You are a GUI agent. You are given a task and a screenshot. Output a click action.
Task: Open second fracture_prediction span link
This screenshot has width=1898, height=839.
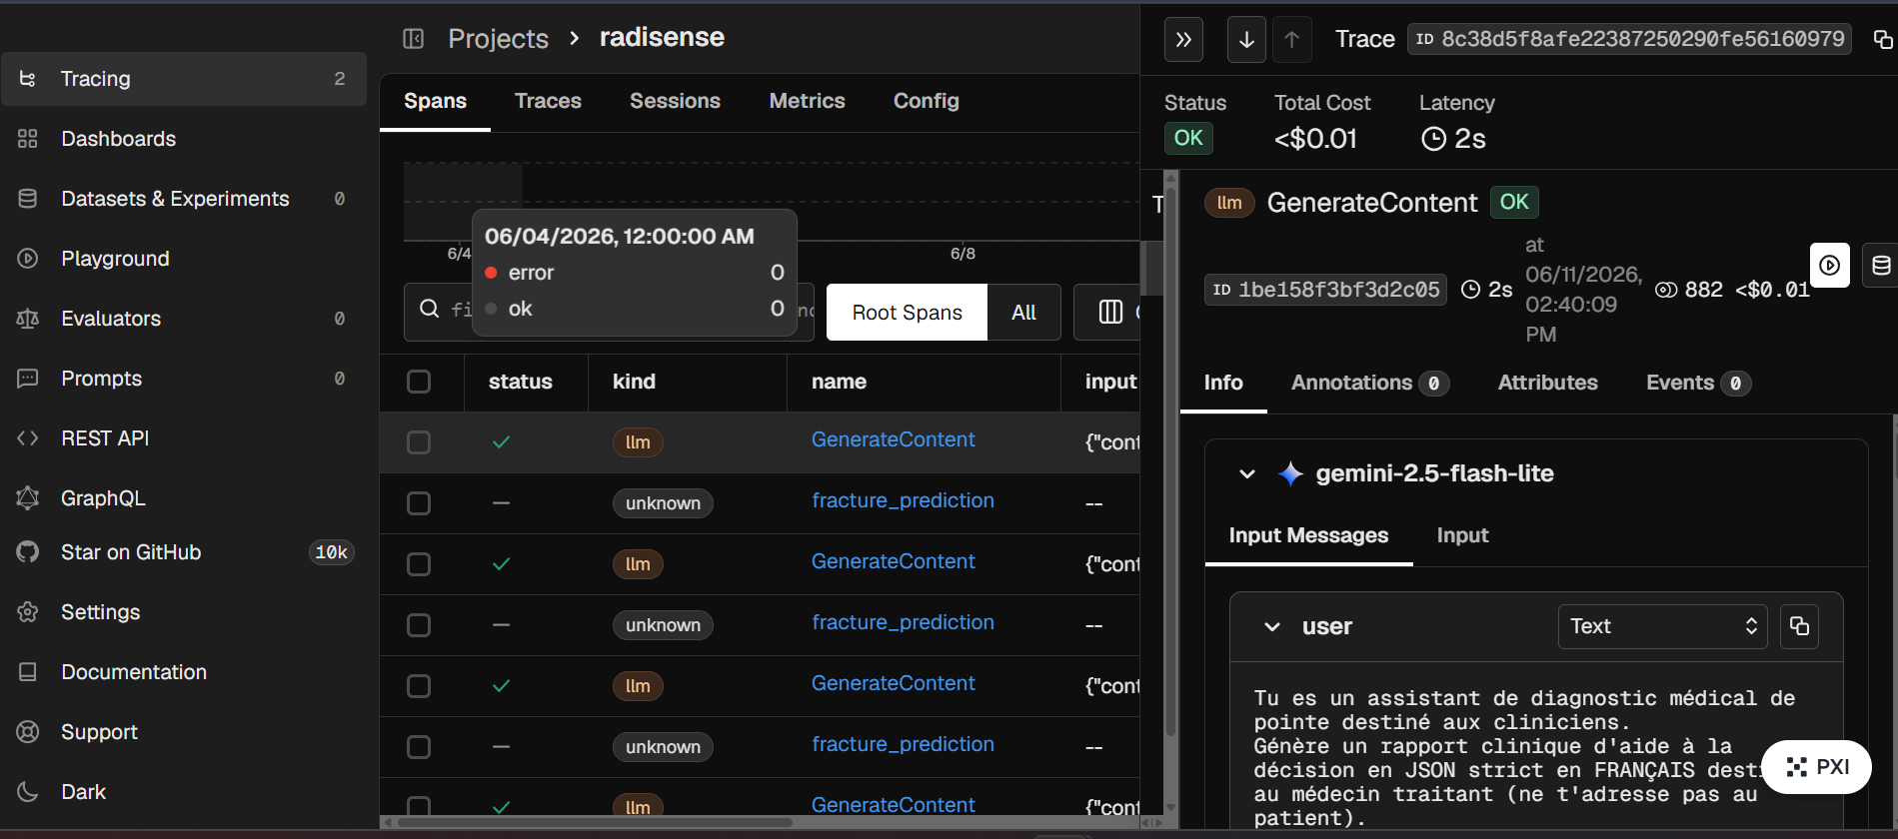[903, 622]
